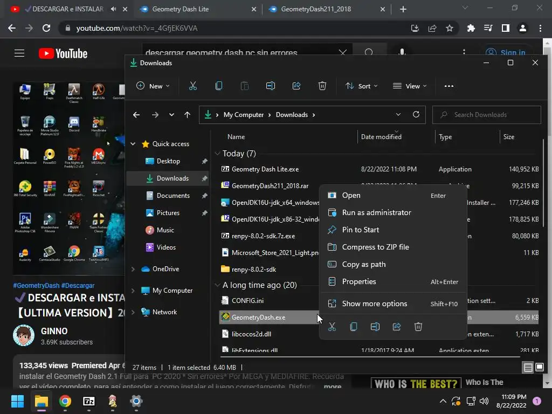Viewport: 552px width, 414px height.
Task: Click the Copy icon in Explorer toolbar
Action: point(219,86)
